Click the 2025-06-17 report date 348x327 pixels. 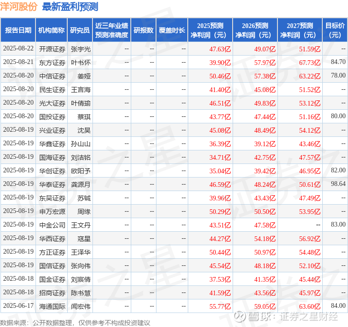[x=18, y=306]
